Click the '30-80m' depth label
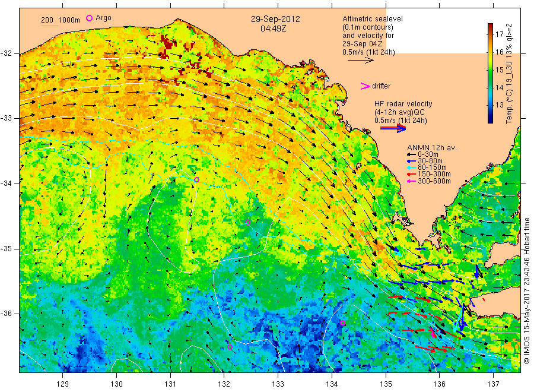This screenshot has height=392, width=534. 430,161
